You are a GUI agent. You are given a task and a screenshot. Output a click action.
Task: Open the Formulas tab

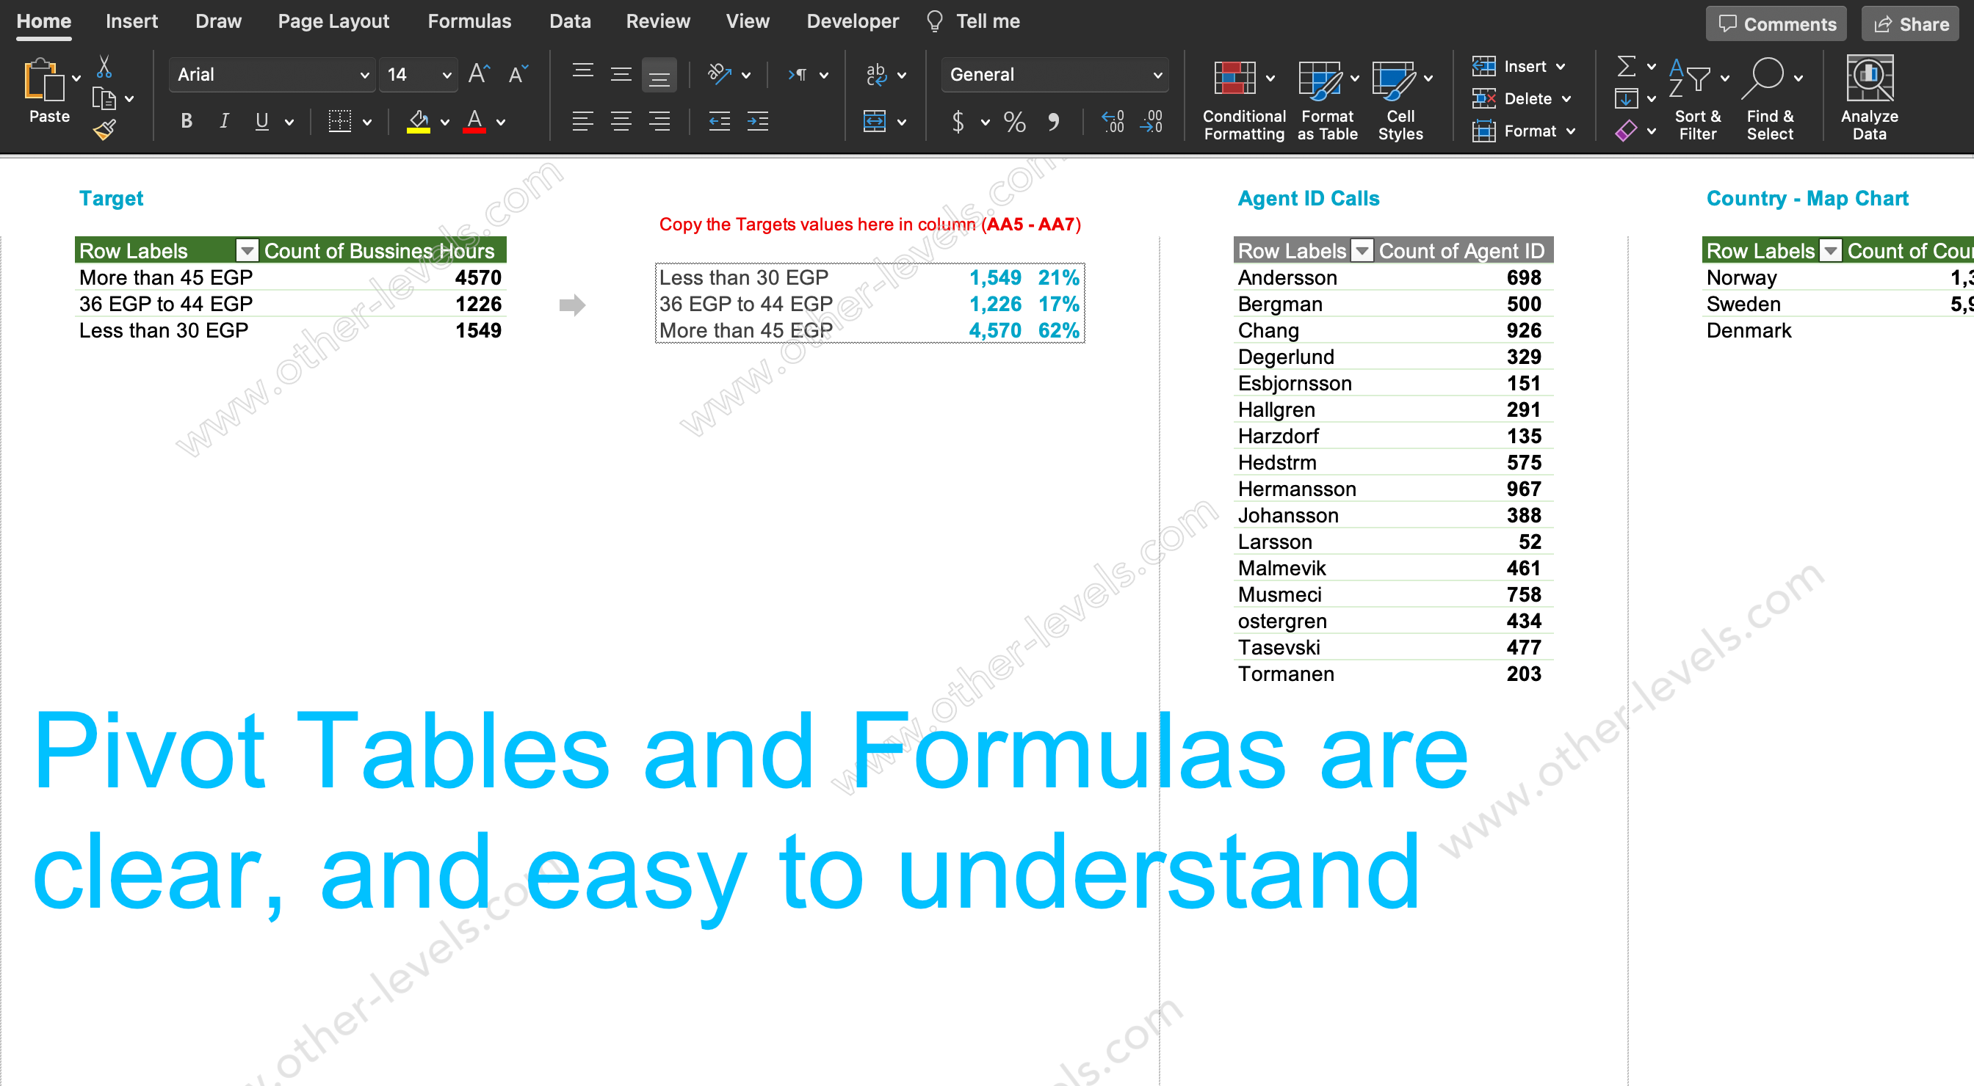[469, 21]
